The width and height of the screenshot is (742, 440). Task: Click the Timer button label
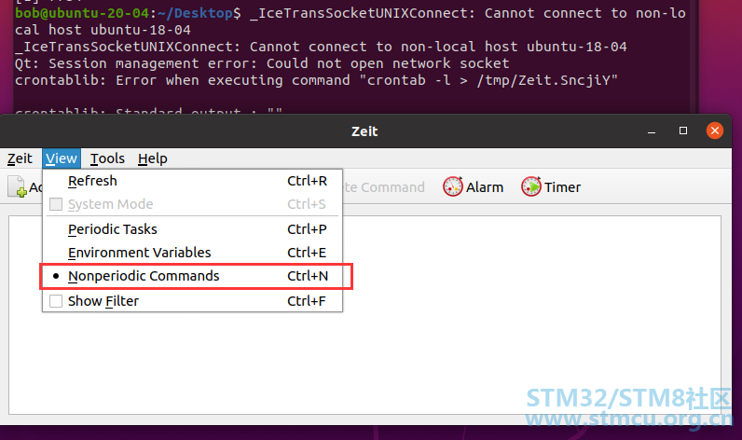[x=562, y=187]
